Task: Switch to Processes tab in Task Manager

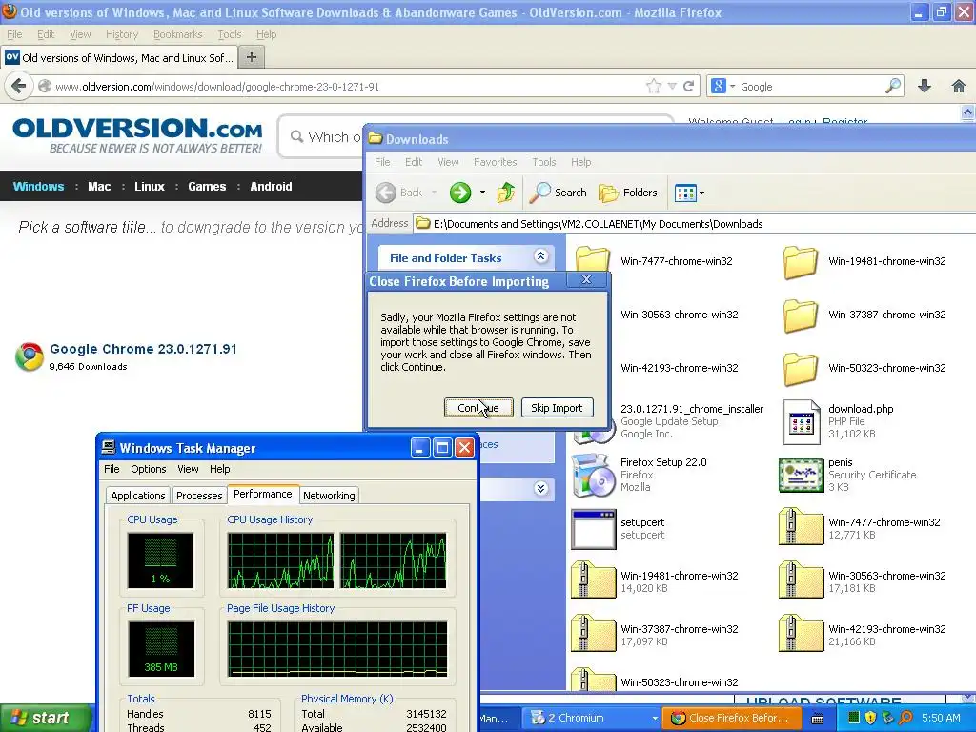Action: point(199,496)
